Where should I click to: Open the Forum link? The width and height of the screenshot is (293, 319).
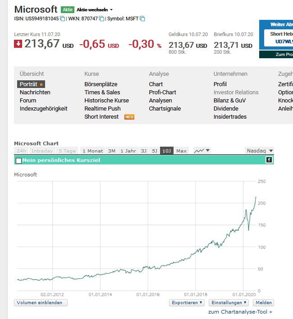(28, 101)
